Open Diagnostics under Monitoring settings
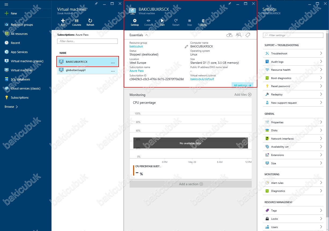The width and height of the screenshot is (329, 231). [x=294, y=191]
